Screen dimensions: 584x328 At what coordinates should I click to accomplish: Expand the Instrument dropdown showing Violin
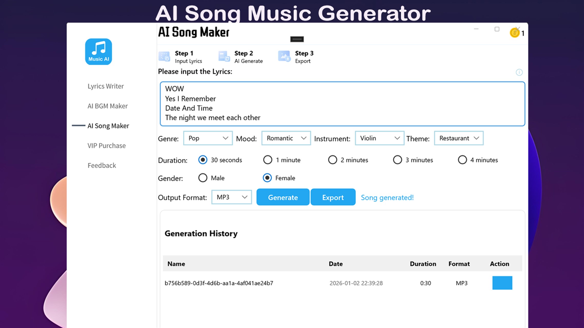379,138
